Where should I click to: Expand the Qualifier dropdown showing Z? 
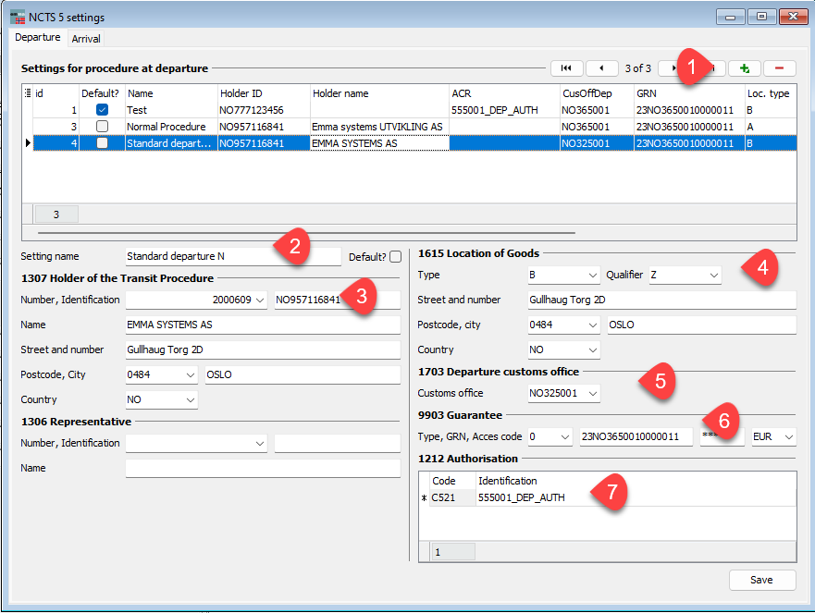click(x=712, y=275)
